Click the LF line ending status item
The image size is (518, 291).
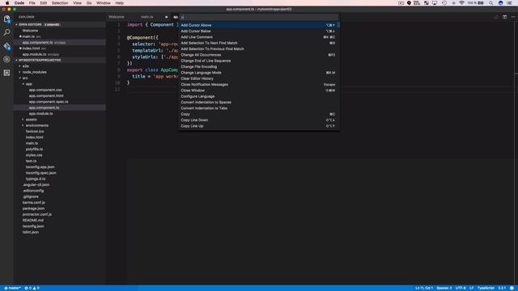(471, 288)
